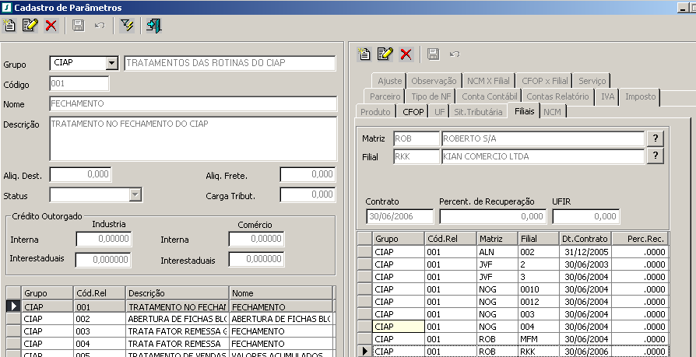Click the Nome field containing FECHAMENTO
The height and width of the screenshot is (357, 696).
pyautogui.click(x=192, y=103)
